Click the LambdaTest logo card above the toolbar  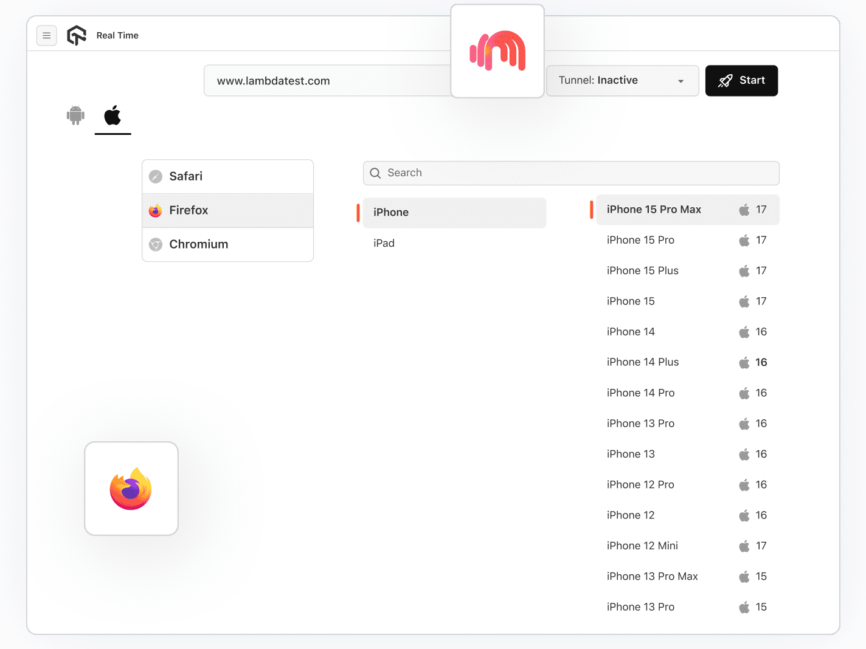pyautogui.click(x=497, y=51)
